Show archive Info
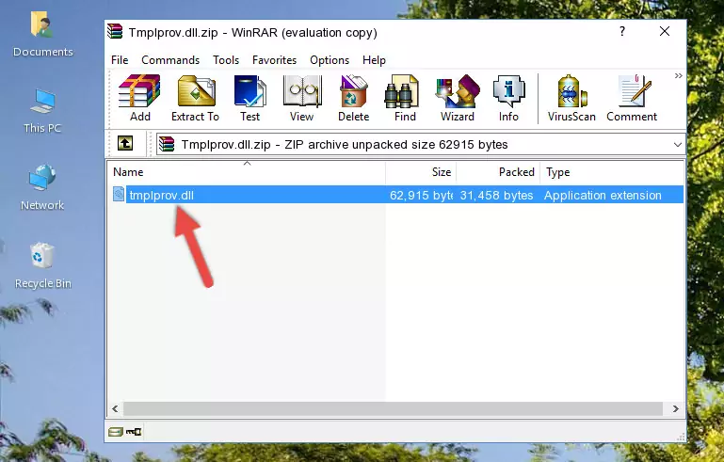The image size is (724, 462). click(508, 98)
